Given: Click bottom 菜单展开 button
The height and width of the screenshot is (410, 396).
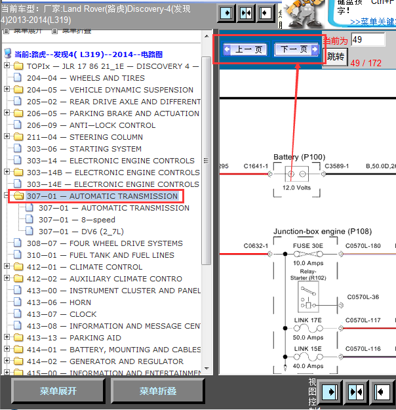Looking at the screenshot, I should (x=58, y=391).
